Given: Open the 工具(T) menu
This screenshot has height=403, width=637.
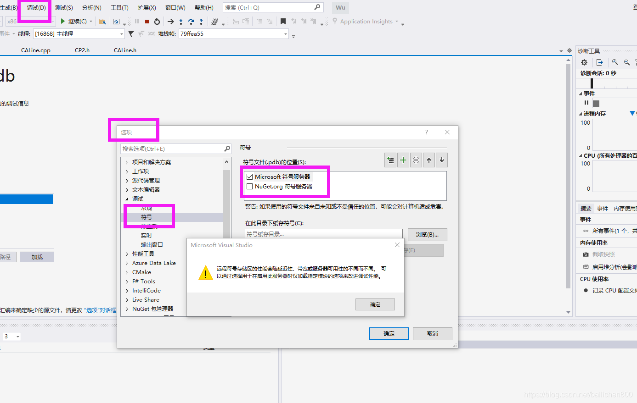Looking at the screenshot, I should [x=119, y=7].
